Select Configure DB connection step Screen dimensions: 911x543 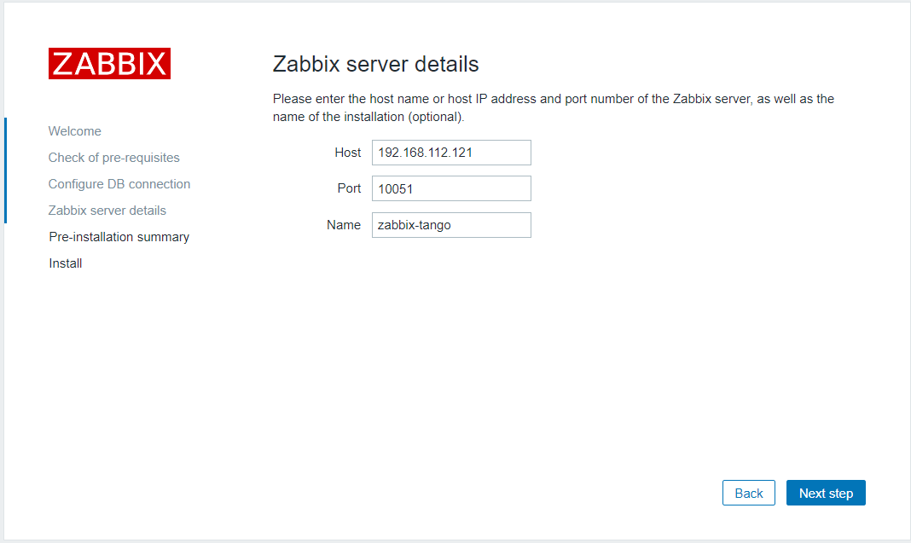[x=119, y=184]
